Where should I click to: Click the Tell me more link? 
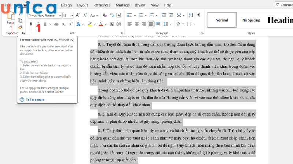(x=35, y=99)
